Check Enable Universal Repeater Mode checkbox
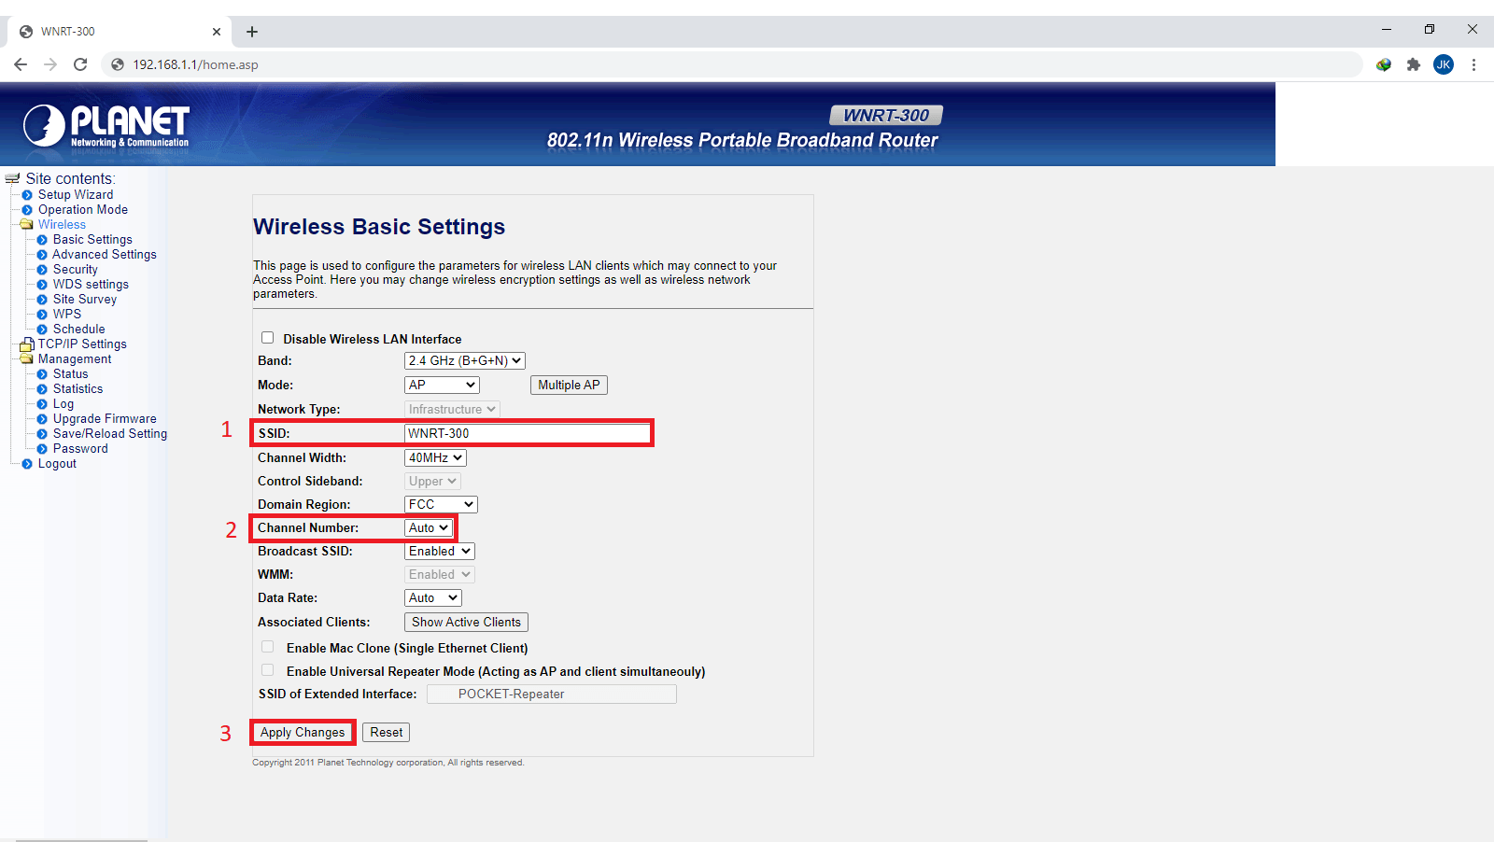Screen dimensions: 1494x842 pyautogui.click(x=268, y=670)
